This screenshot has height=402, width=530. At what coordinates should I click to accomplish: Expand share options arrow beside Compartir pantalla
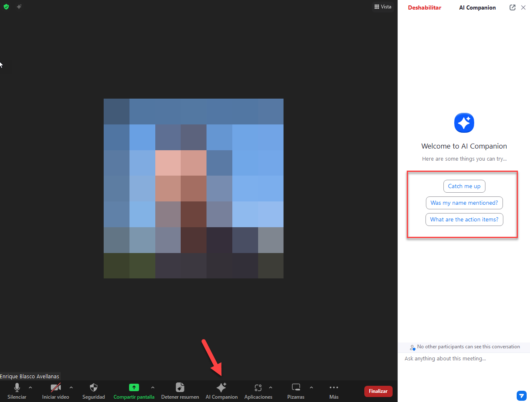153,387
